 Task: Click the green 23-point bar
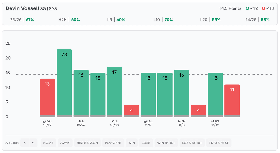pyautogui.click(x=64, y=83)
